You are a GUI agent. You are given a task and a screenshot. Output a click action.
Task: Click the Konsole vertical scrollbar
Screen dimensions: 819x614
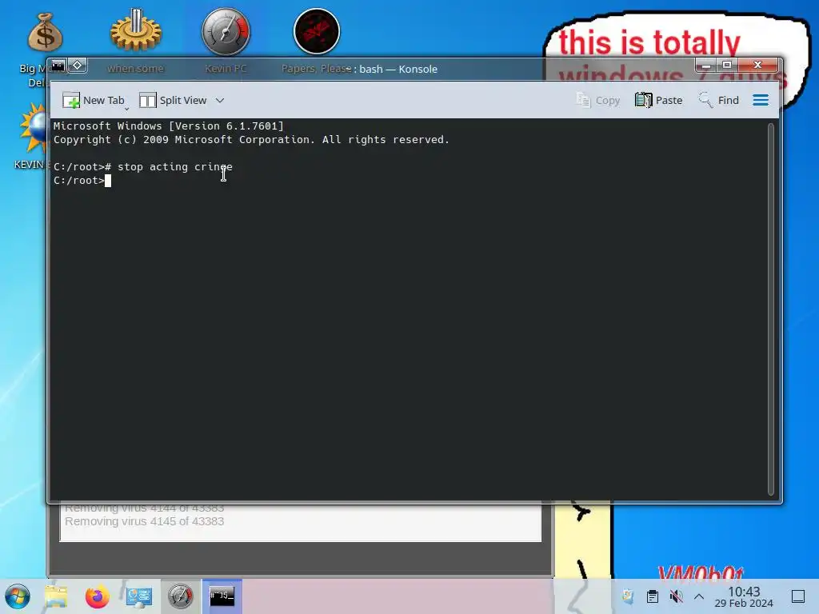click(770, 309)
